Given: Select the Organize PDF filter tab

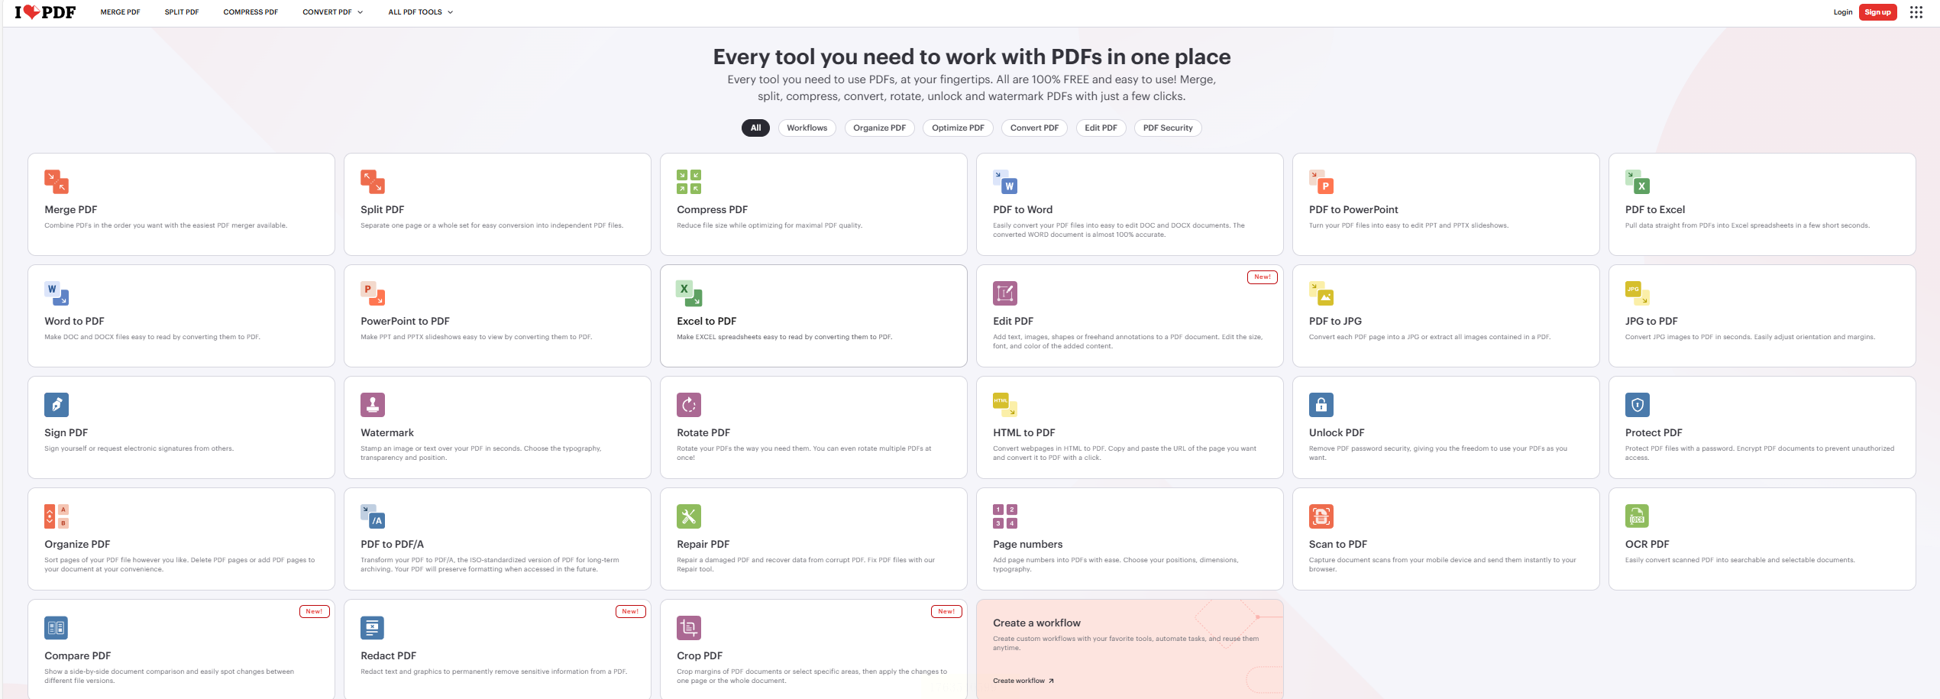Looking at the screenshot, I should [x=879, y=128].
